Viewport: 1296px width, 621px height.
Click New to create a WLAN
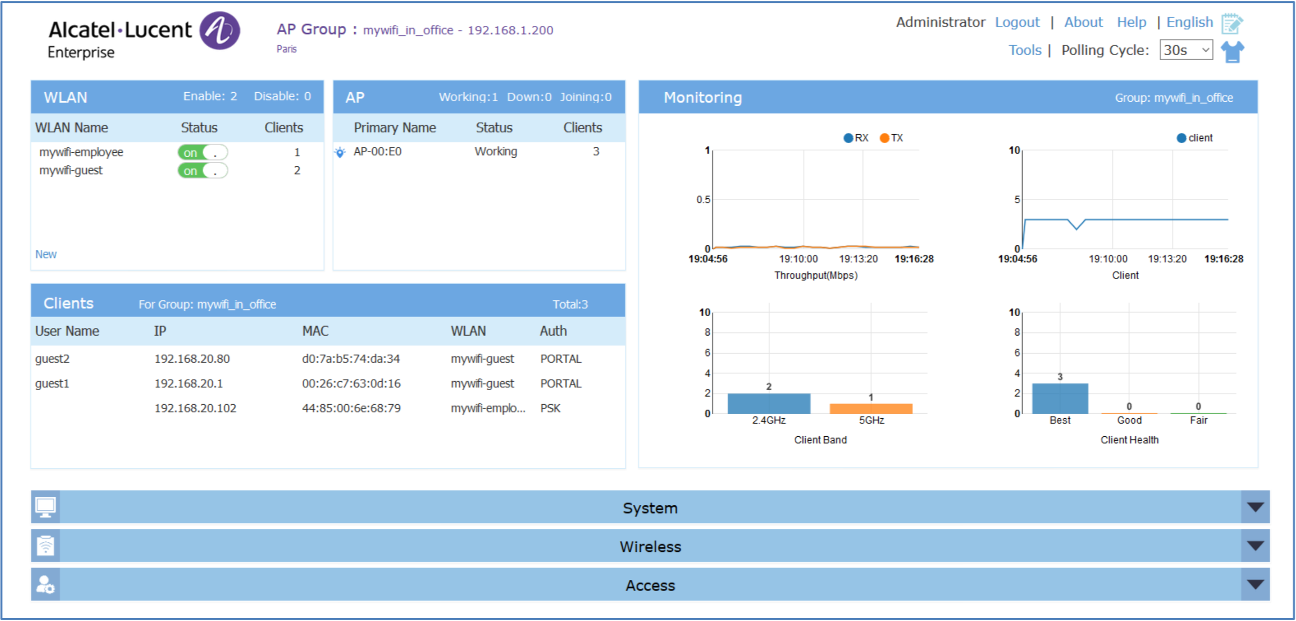pyautogui.click(x=46, y=254)
